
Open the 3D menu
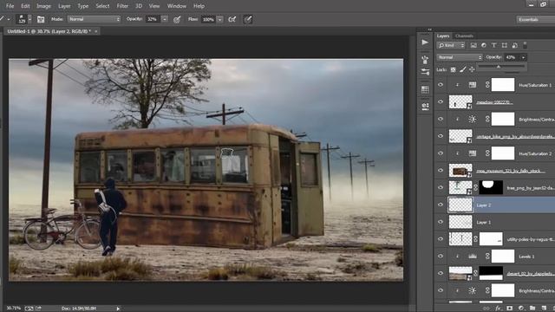point(139,6)
